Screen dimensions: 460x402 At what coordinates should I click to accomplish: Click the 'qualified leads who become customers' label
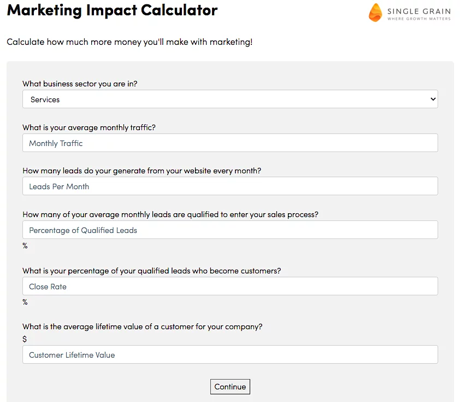[151, 271]
